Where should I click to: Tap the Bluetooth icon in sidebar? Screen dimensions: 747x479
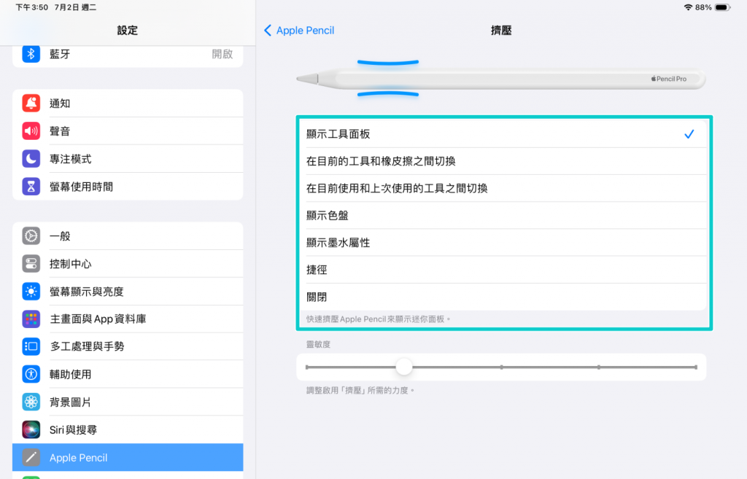coord(31,54)
